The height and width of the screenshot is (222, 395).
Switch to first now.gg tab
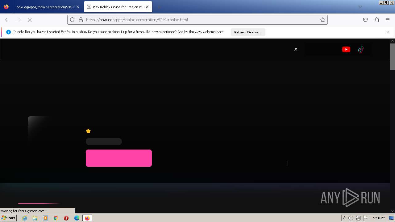tap(46, 7)
